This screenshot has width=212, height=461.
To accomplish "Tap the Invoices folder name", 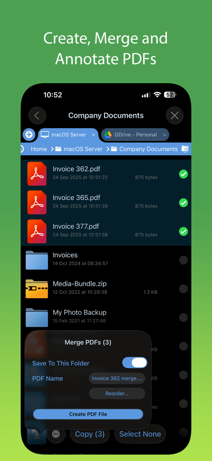I will [x=65, y=255].
